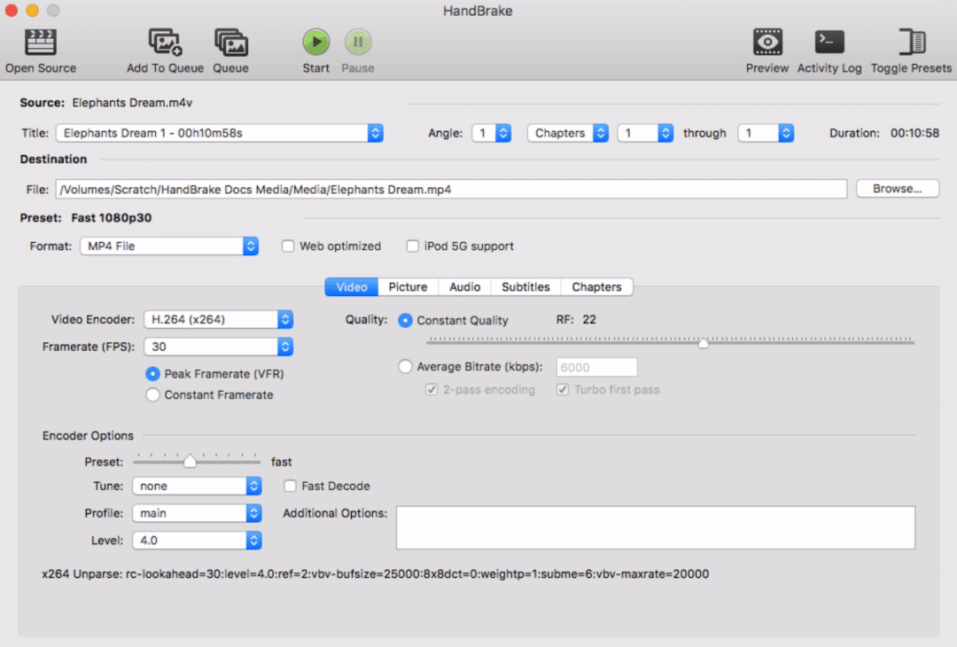Click the Average Bitrate 6000 field
957x647 pixels.
click(597, 367)
